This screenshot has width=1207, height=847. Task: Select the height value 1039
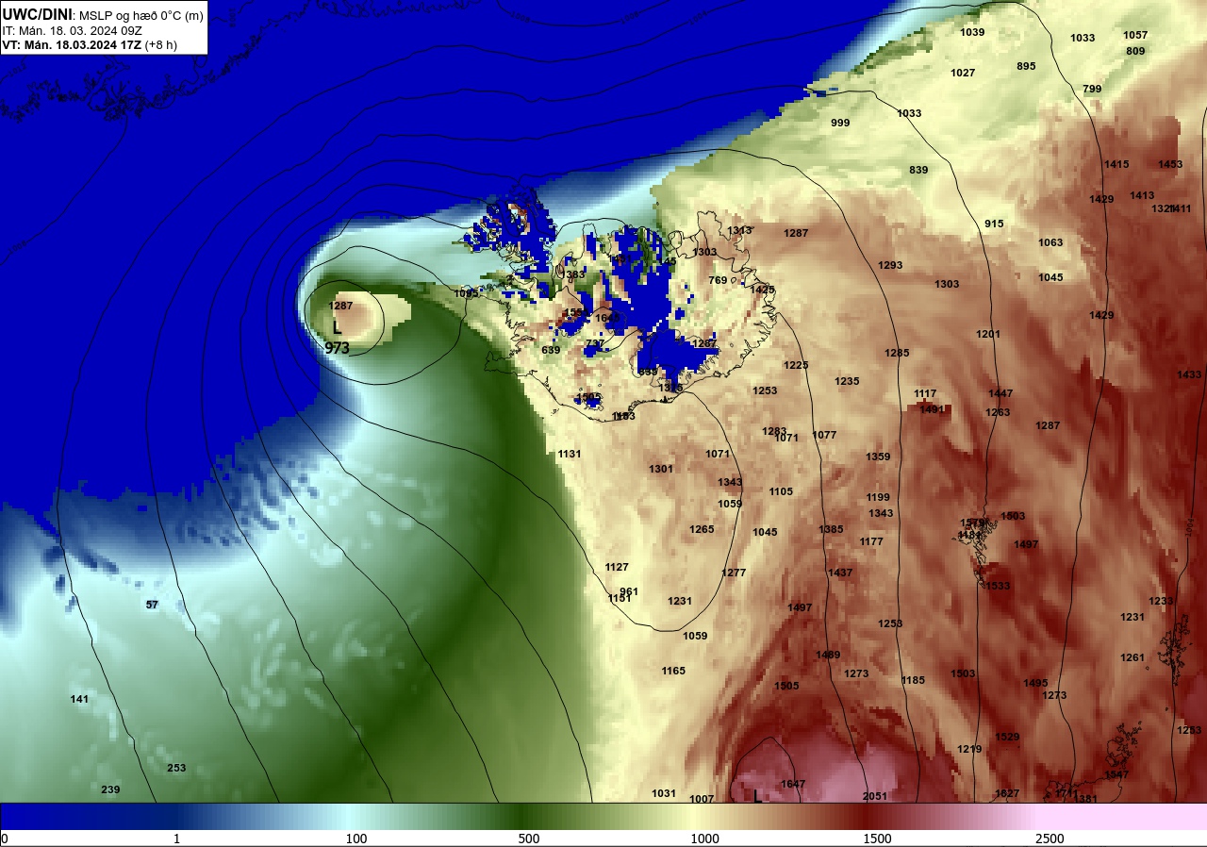click(x=972, y=32)
